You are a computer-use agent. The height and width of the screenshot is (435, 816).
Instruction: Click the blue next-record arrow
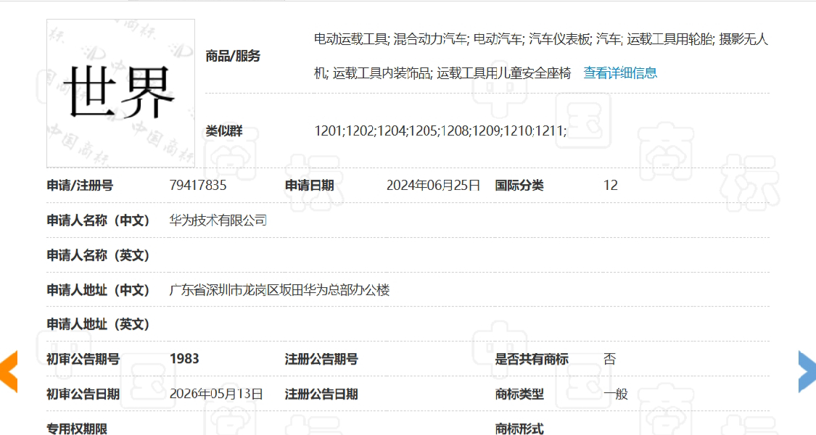pyautogui.click(x=807, y=371)
